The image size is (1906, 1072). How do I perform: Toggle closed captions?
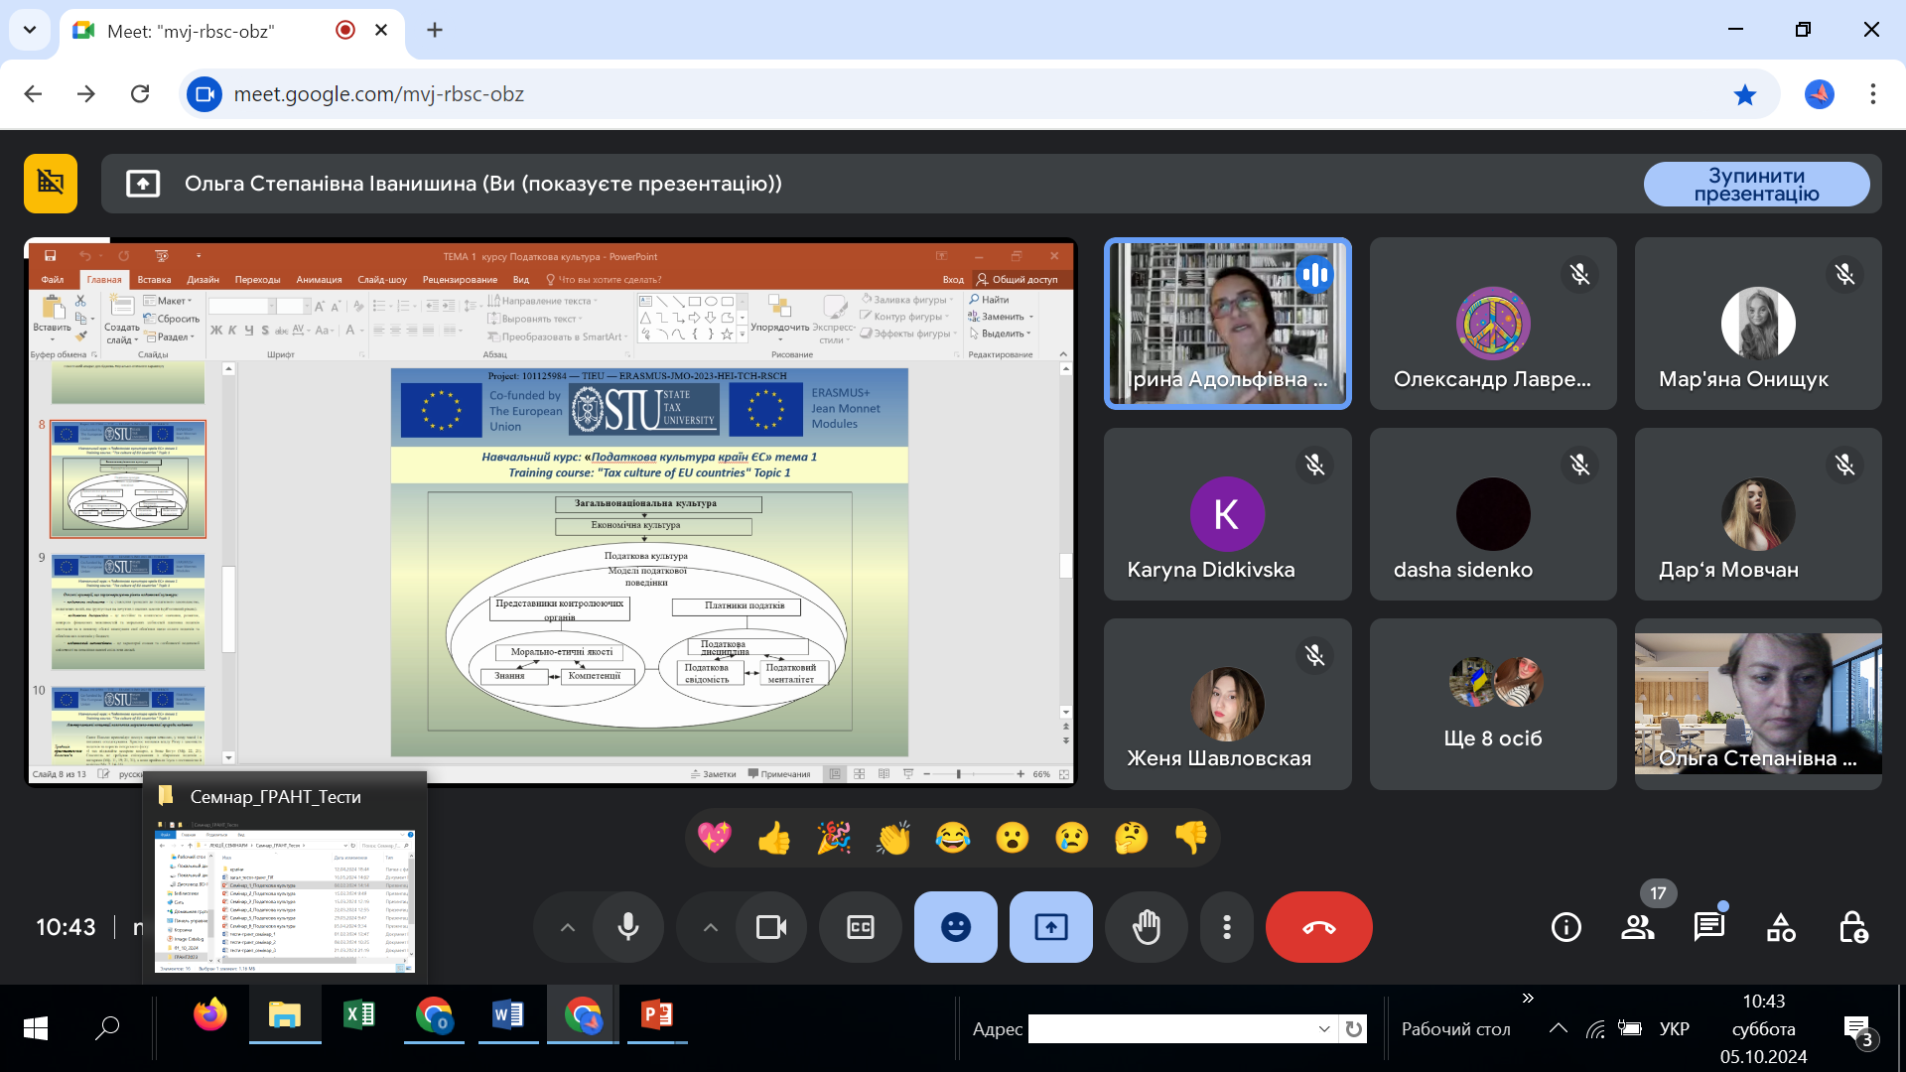pyautogui.click(x=861, y=927)
